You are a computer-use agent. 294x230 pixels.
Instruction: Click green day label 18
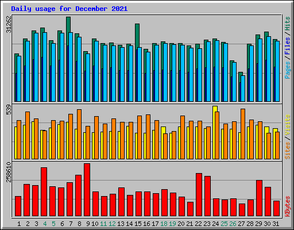click(164, 224)
